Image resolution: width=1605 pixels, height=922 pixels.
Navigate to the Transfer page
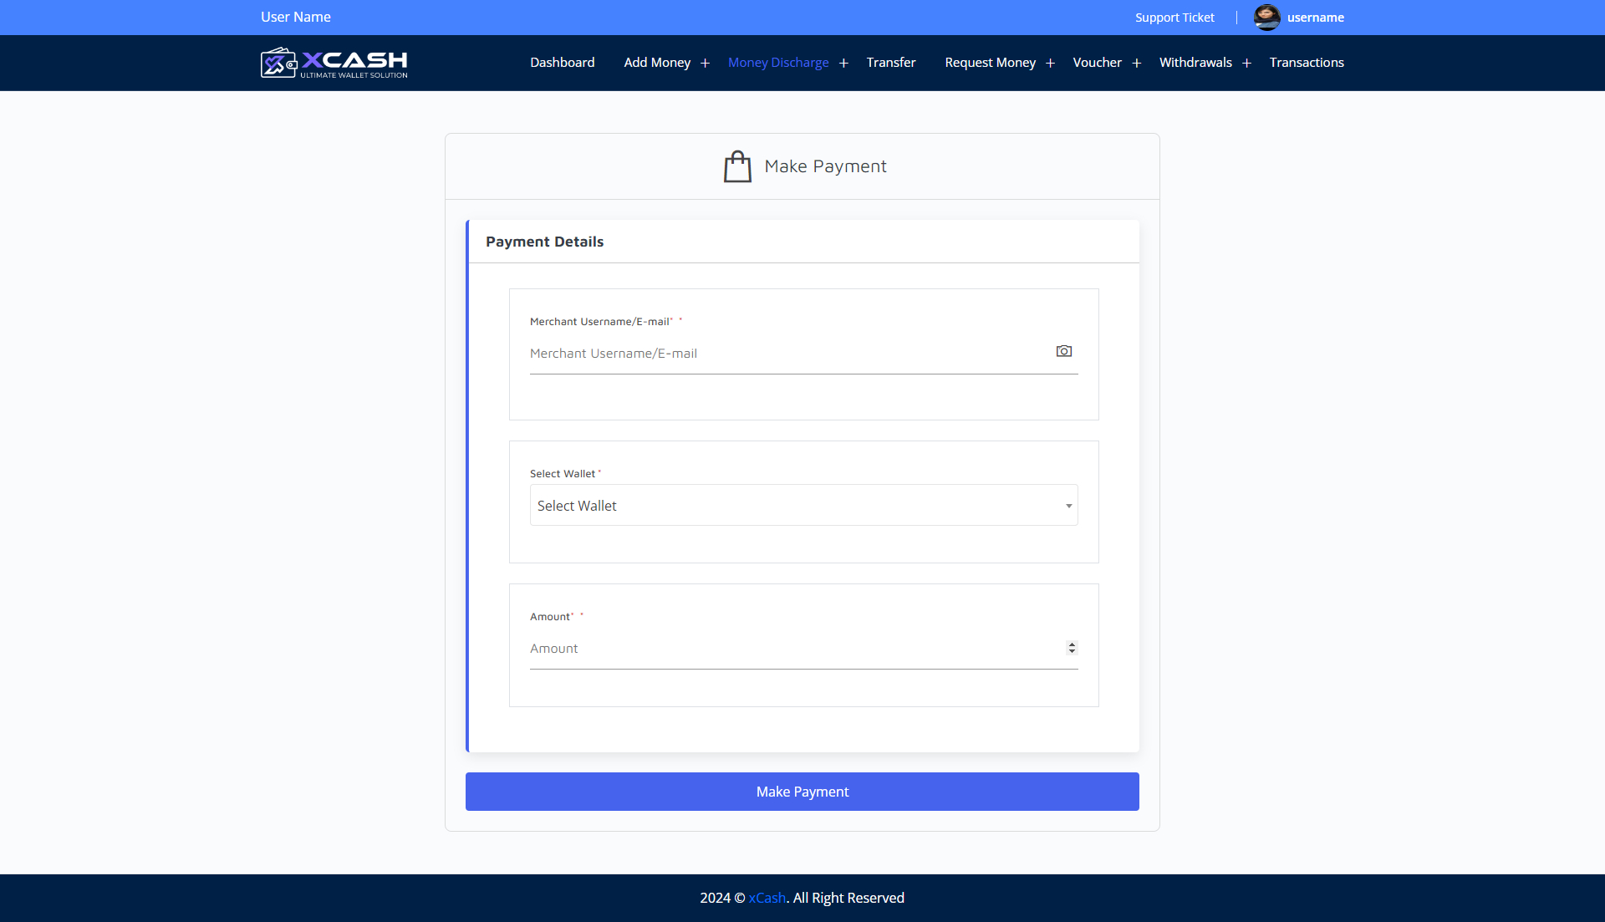(x=890, y=62)
